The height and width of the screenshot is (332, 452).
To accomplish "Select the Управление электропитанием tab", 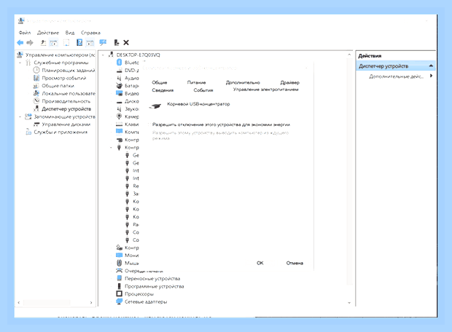I will click(x=266, y=90).
